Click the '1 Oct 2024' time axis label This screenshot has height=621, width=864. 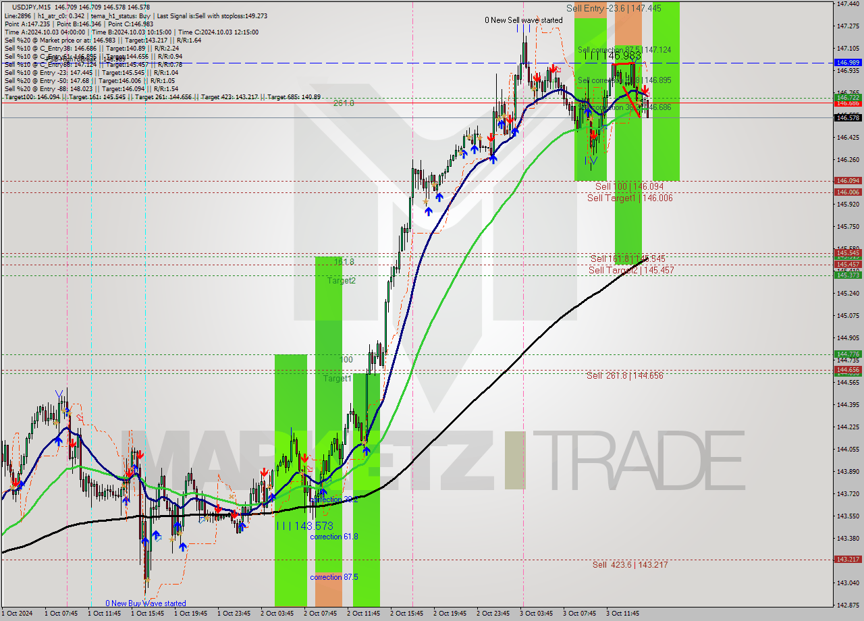17,614
